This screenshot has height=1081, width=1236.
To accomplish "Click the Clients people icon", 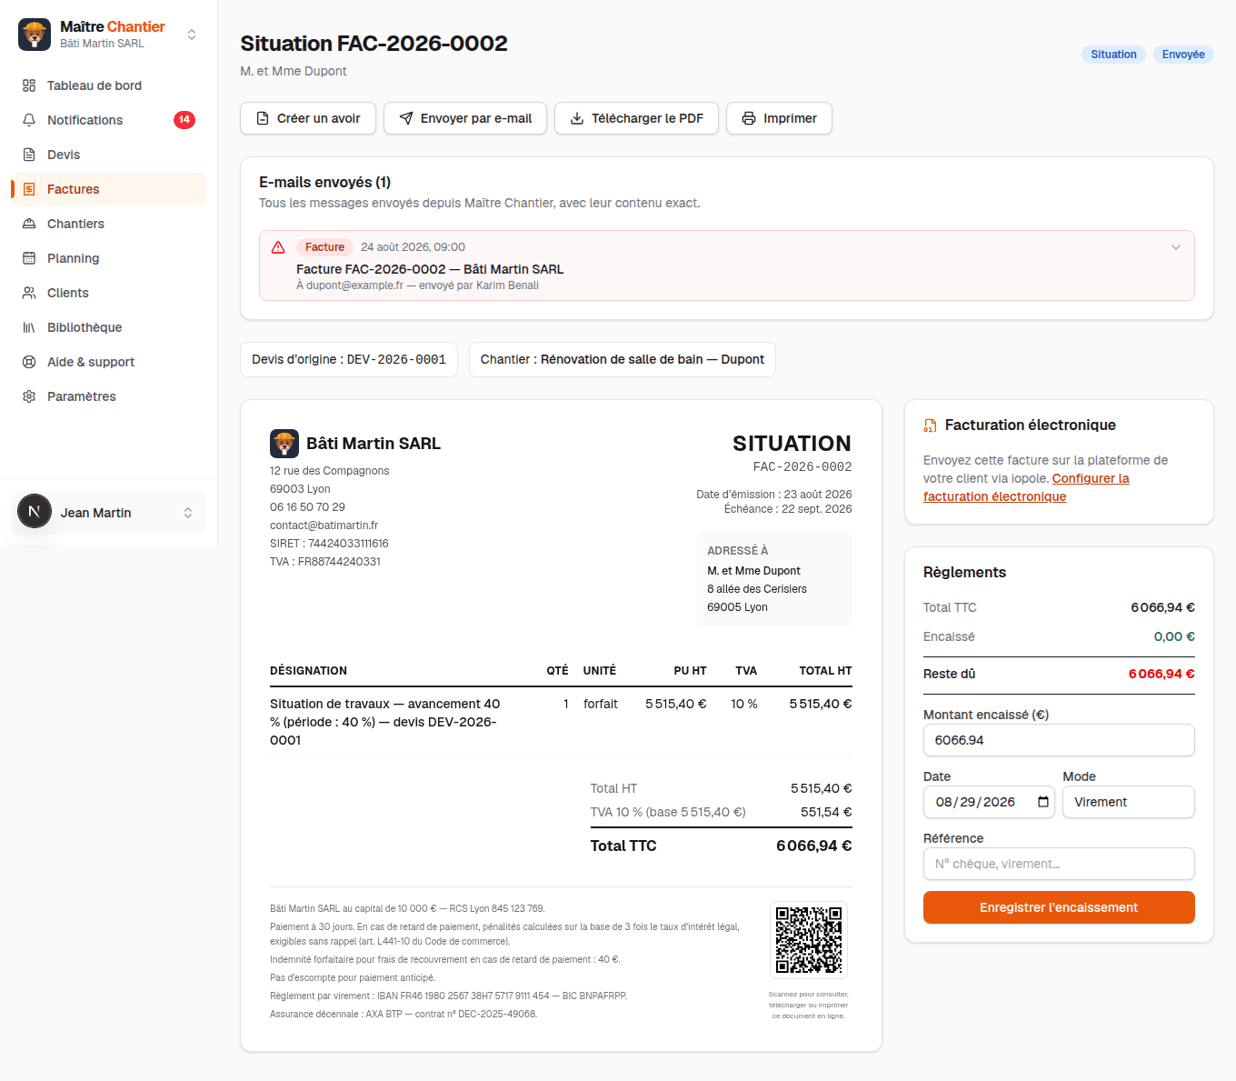I will pos(29,293).
